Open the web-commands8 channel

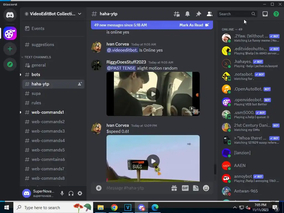point(53,178)
